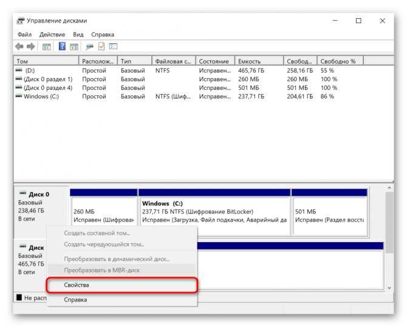Open help via blue question-mark icon
The height and width of the screenshot is (327, 407).
[x=62, y=47]
